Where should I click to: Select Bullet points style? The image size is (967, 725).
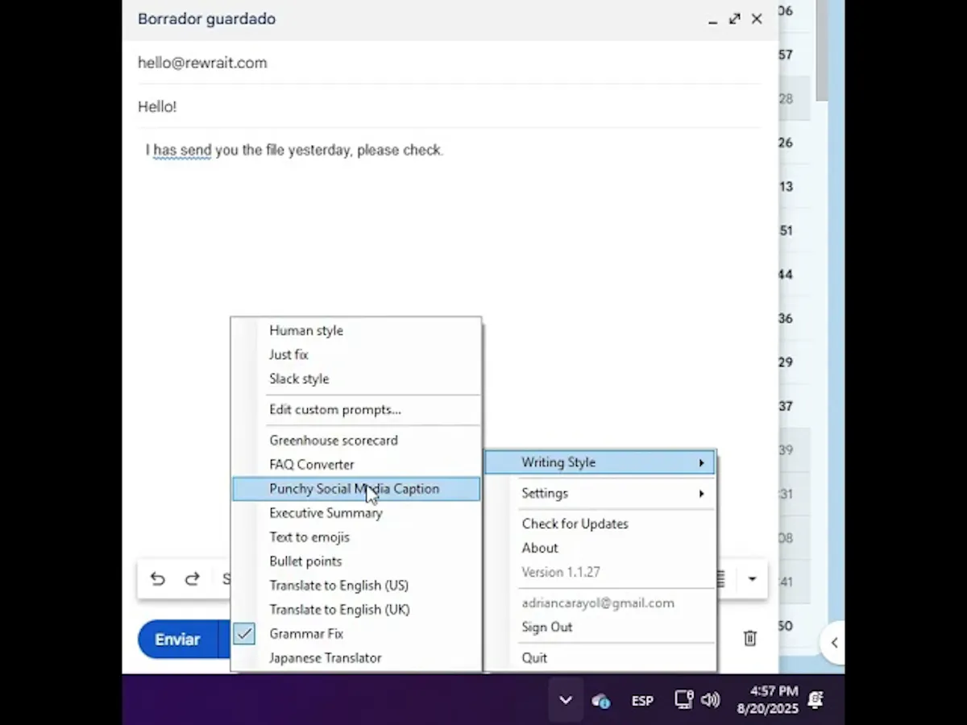(355, 561)
